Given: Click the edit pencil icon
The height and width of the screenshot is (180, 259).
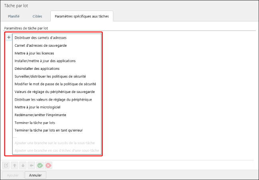Looking at the screenshot, I should (x=6, y=165).
